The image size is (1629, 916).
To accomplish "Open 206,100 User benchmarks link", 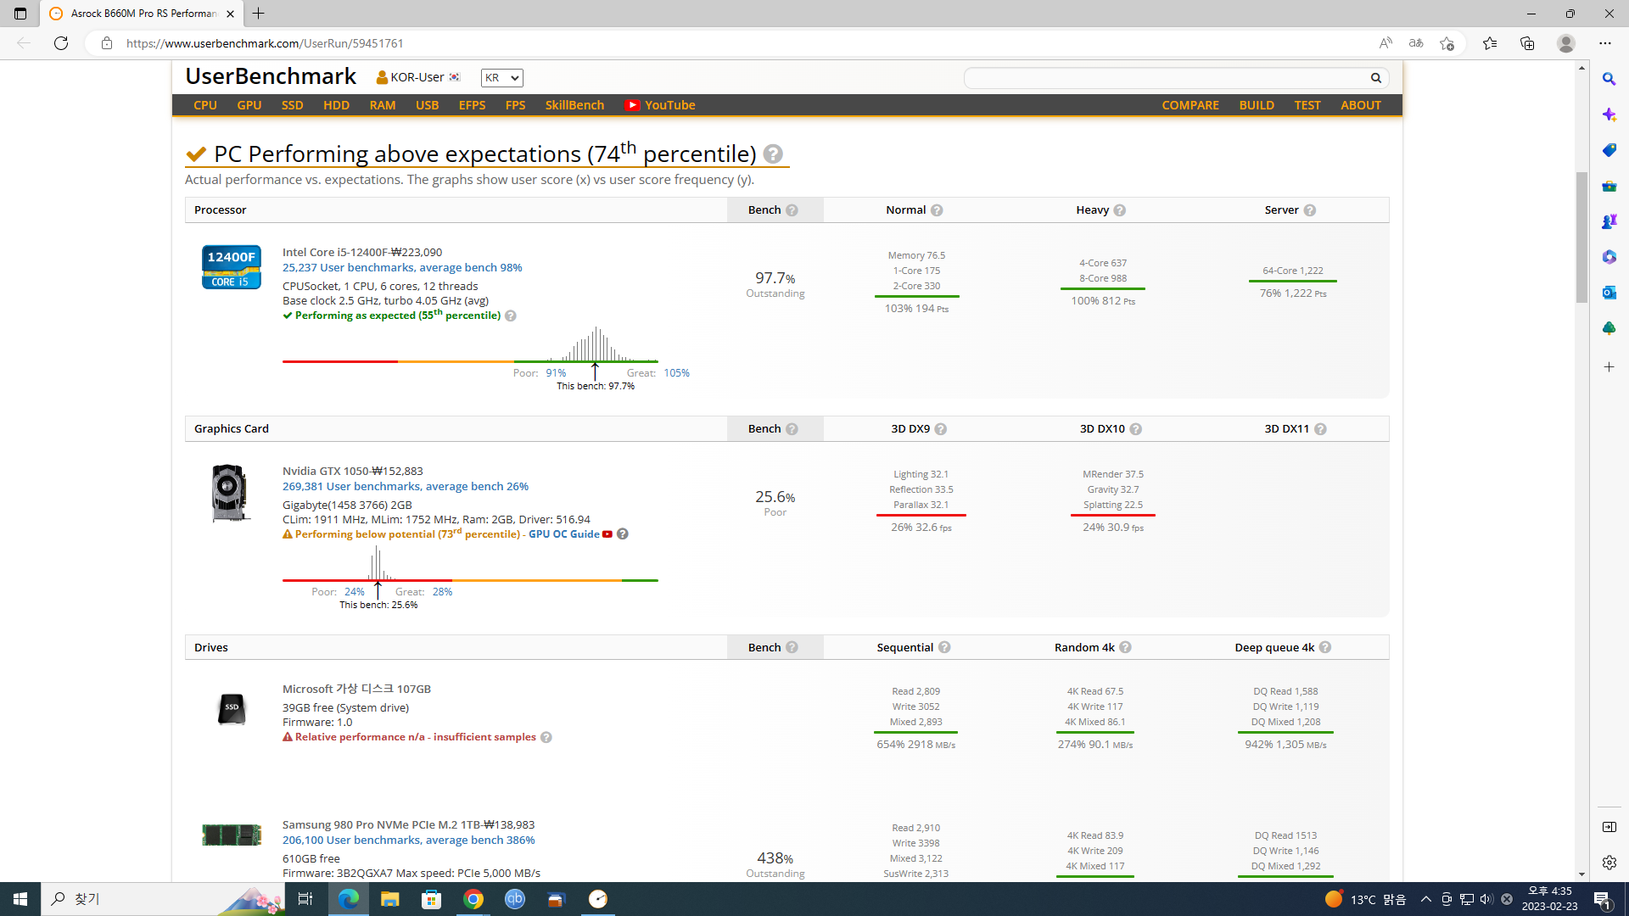I will point(409,840).
